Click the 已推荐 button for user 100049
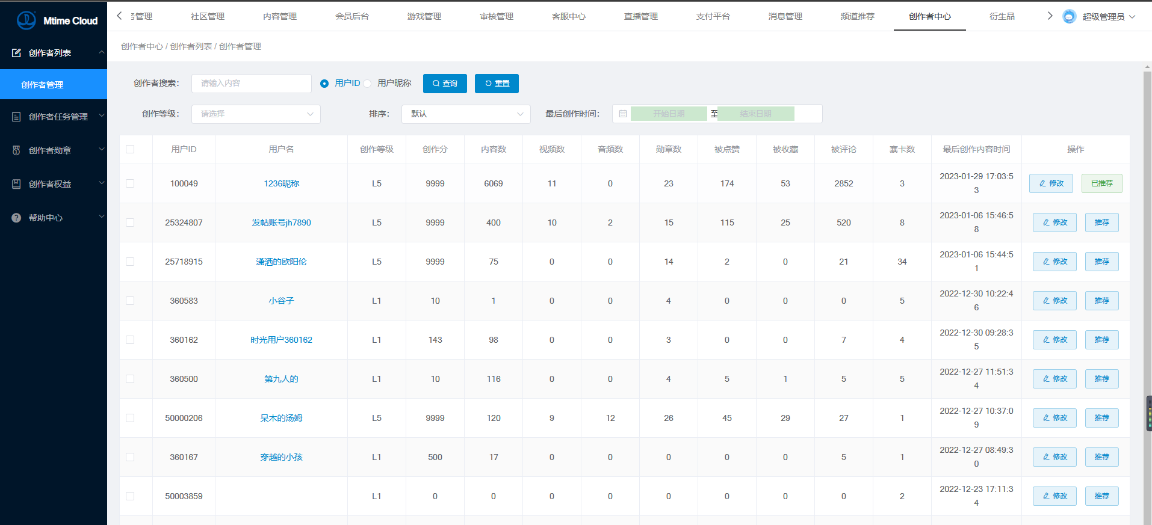 1102,183
